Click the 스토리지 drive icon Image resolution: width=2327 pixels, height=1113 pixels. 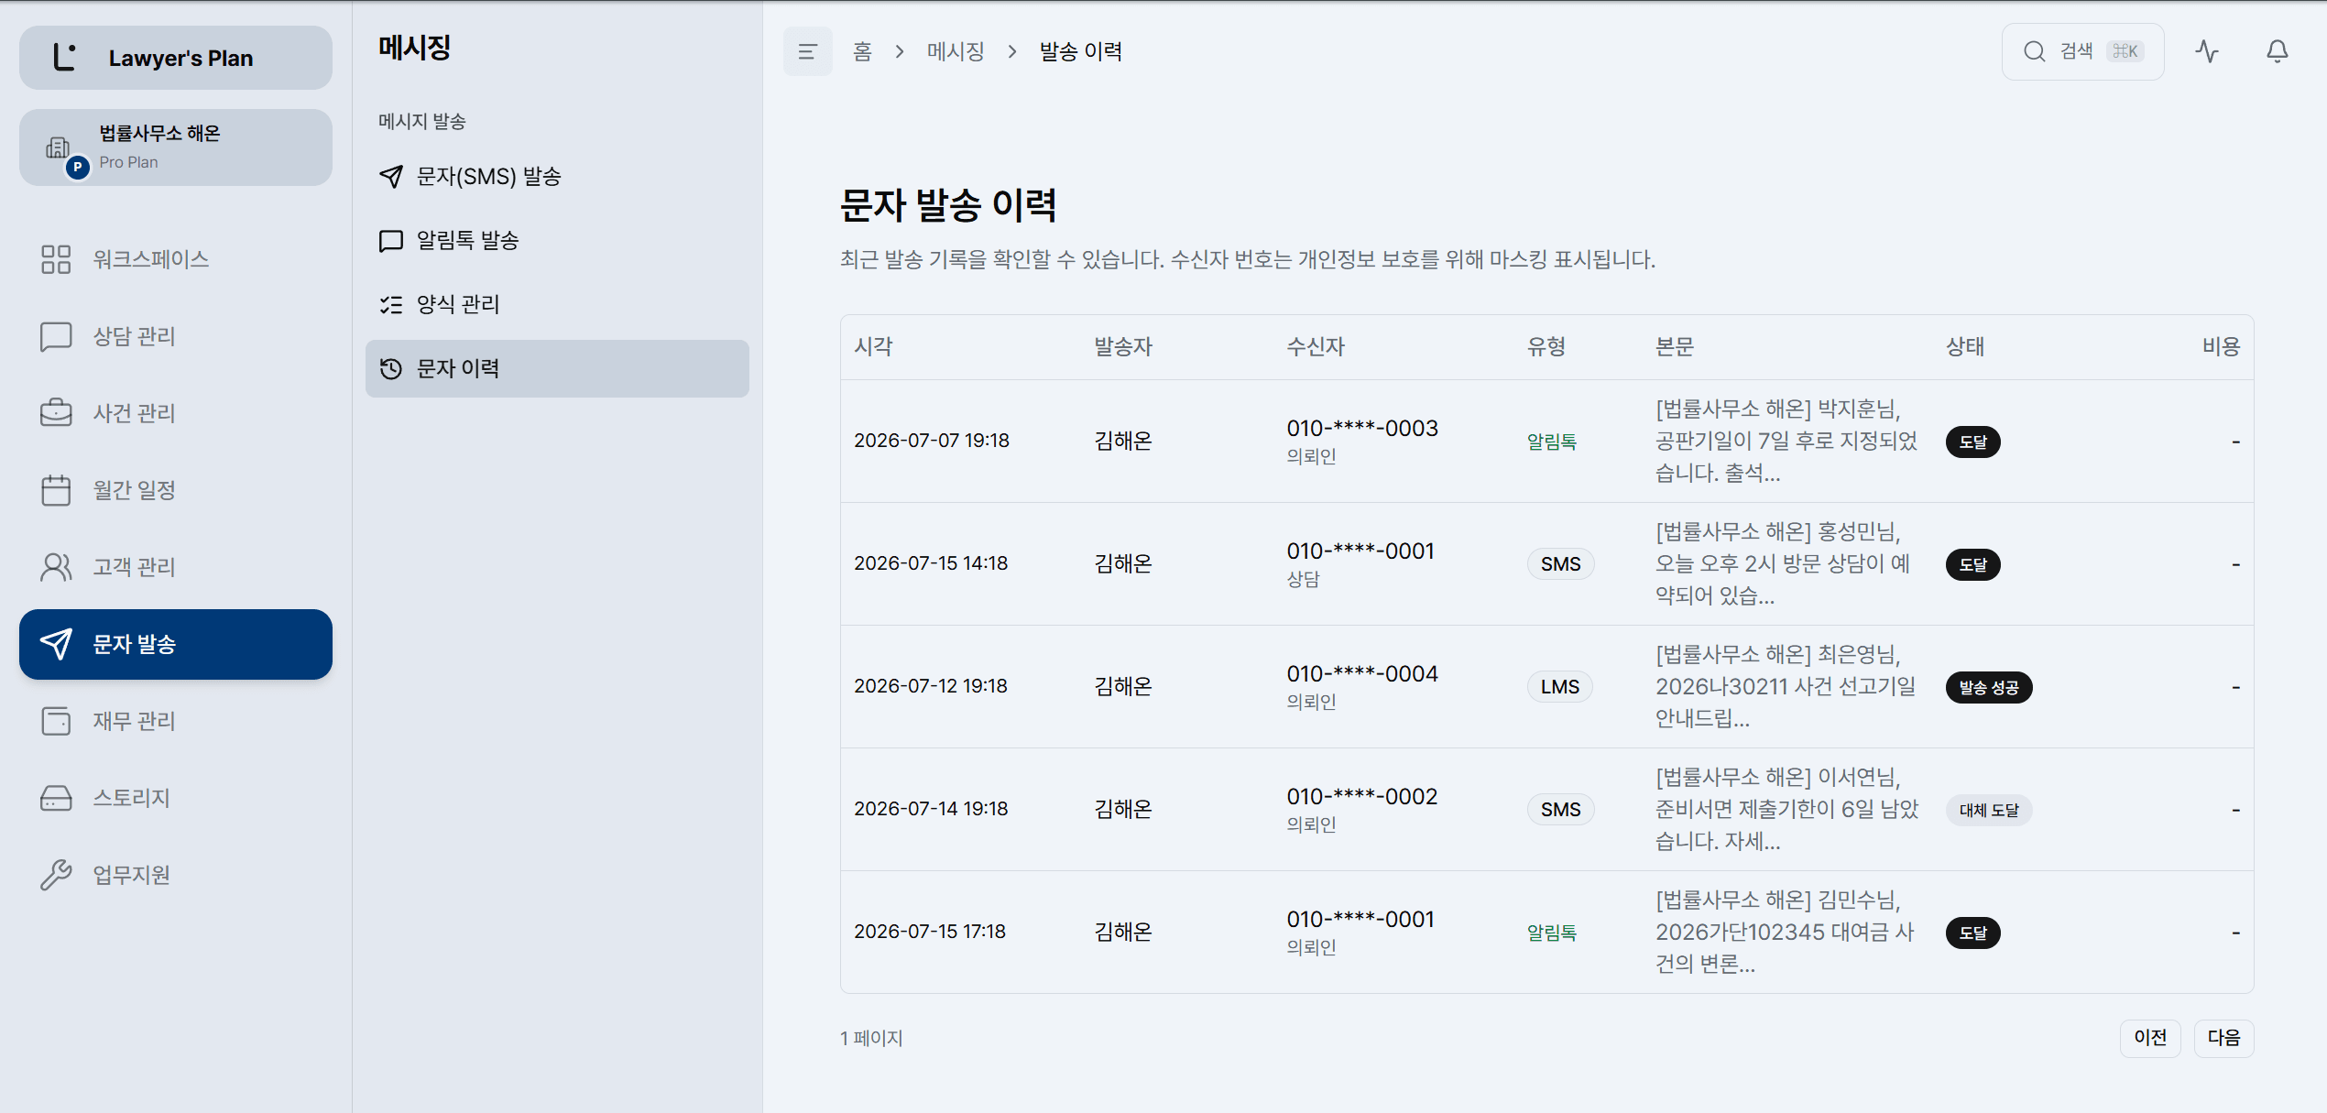point(56,798)
